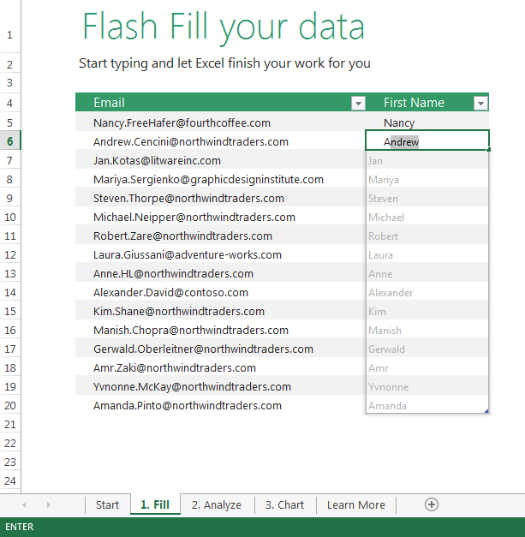Click the Amanda.Pinto@northwindtraders.com cell

tap(188, 405)
